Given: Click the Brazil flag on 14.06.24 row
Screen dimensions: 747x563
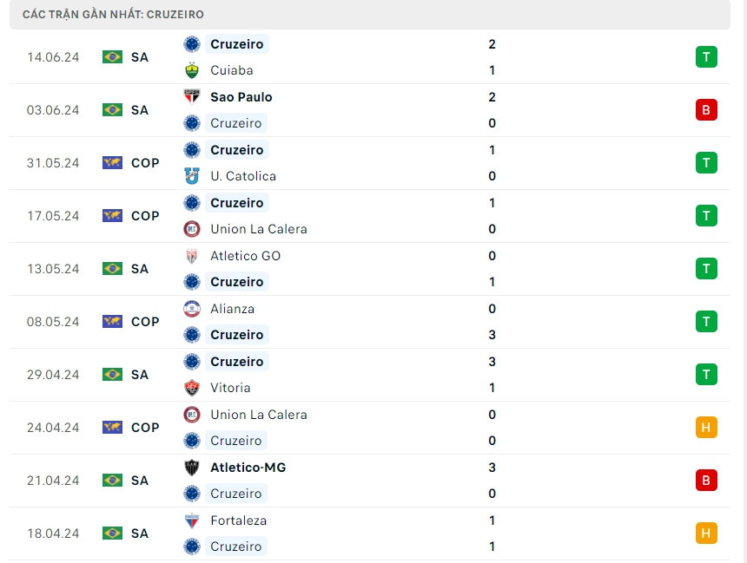Looking at the screenshot, I should 112,57.
